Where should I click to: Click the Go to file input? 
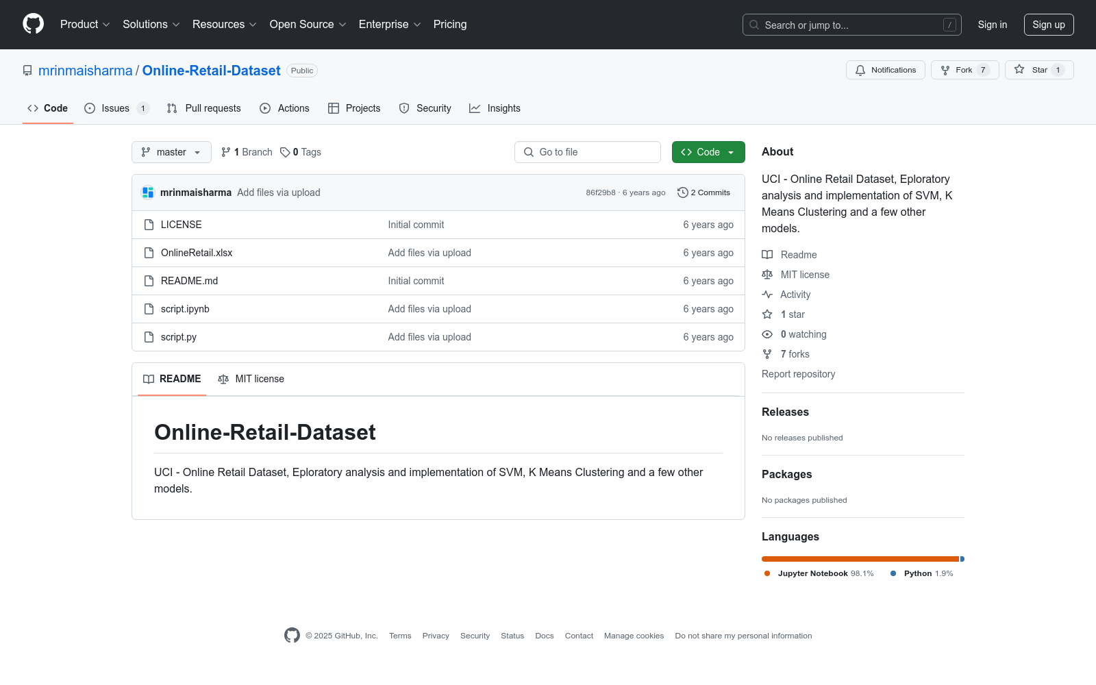(588, 152)
